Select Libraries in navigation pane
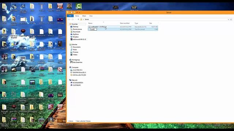This screenshot has height=131, width=234. click(74, 44)
